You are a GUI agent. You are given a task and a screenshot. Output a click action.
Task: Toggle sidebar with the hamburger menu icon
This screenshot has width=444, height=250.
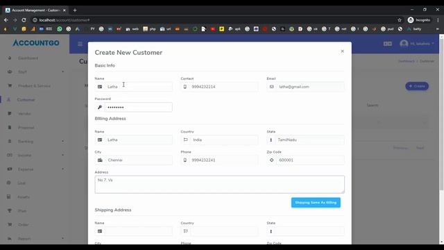80,44
